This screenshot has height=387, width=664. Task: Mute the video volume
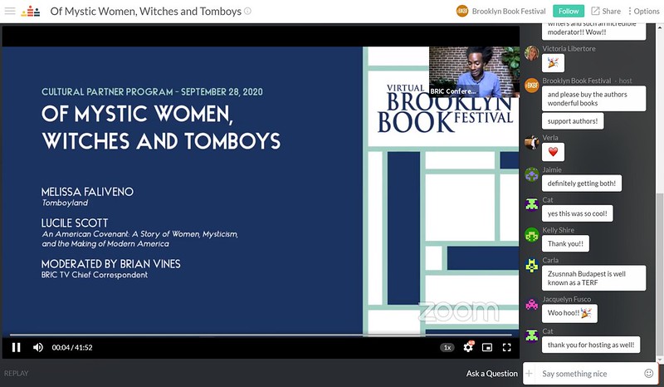tap(38, 348)
